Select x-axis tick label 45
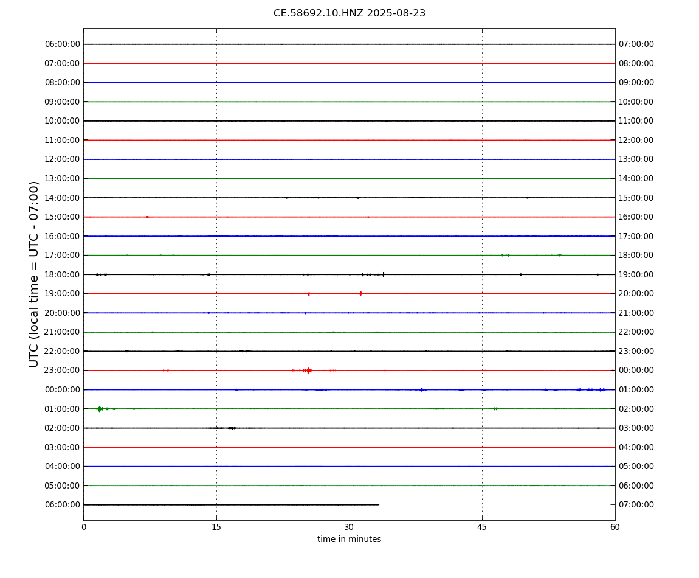Image resolution: width=699 pixels, height=578 pixels. (x=482, y=527)
